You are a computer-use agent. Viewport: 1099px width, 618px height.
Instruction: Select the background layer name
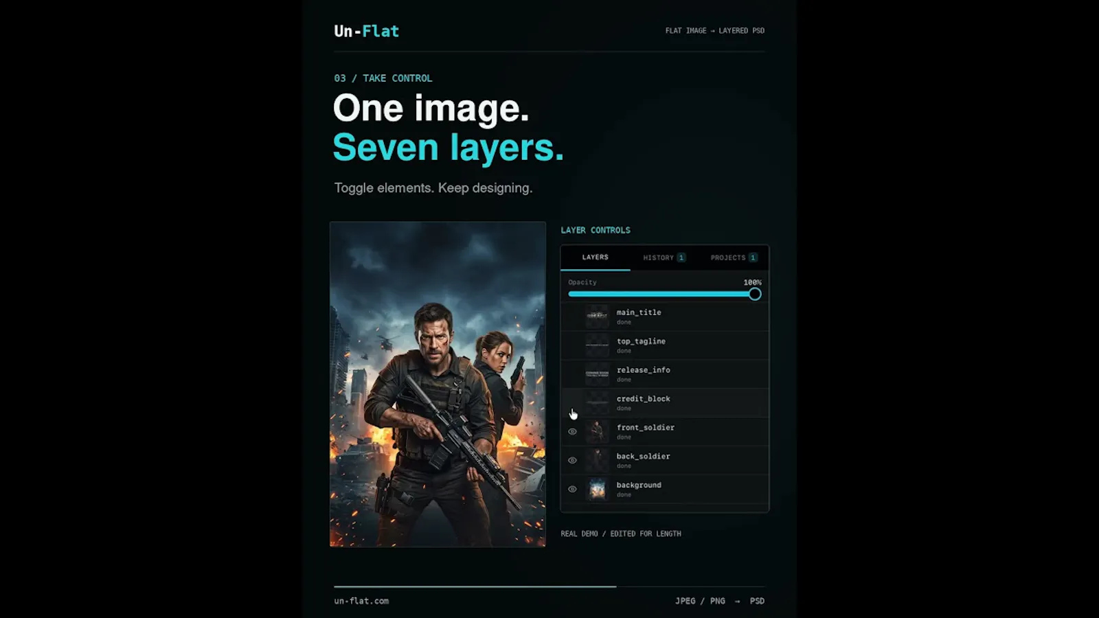[639, 485]
